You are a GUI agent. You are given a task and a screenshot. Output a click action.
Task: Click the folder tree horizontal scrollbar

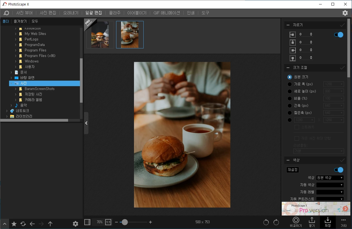click(34, 120)
